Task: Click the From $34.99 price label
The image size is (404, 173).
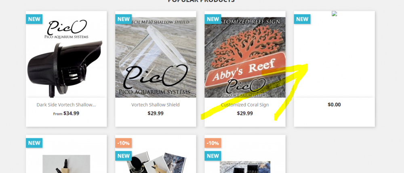Action: click(x=66, y=113)
